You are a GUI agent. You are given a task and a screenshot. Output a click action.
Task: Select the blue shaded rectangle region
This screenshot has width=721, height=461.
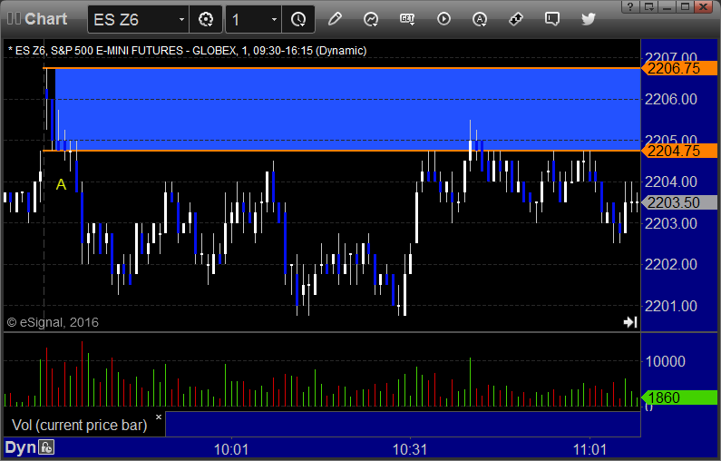click(347, 109)
